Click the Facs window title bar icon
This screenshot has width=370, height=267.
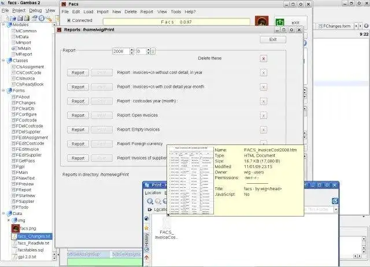pyautogui.click(x=64, y=4)
